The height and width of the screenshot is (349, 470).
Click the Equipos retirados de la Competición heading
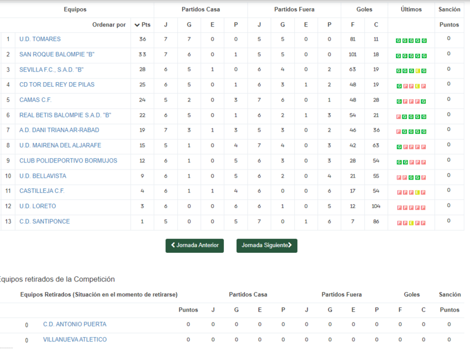[x=57, y=279]
